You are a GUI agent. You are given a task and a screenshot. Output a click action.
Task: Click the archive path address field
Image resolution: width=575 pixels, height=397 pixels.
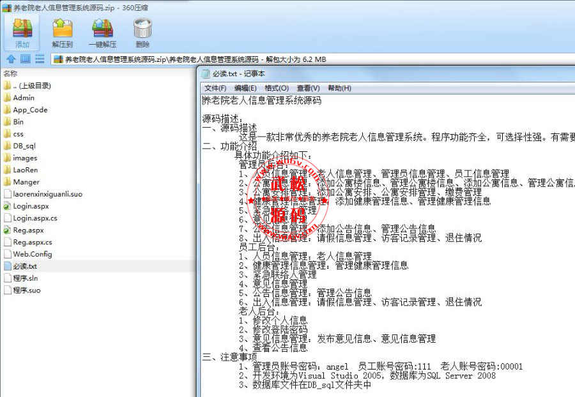314,59
